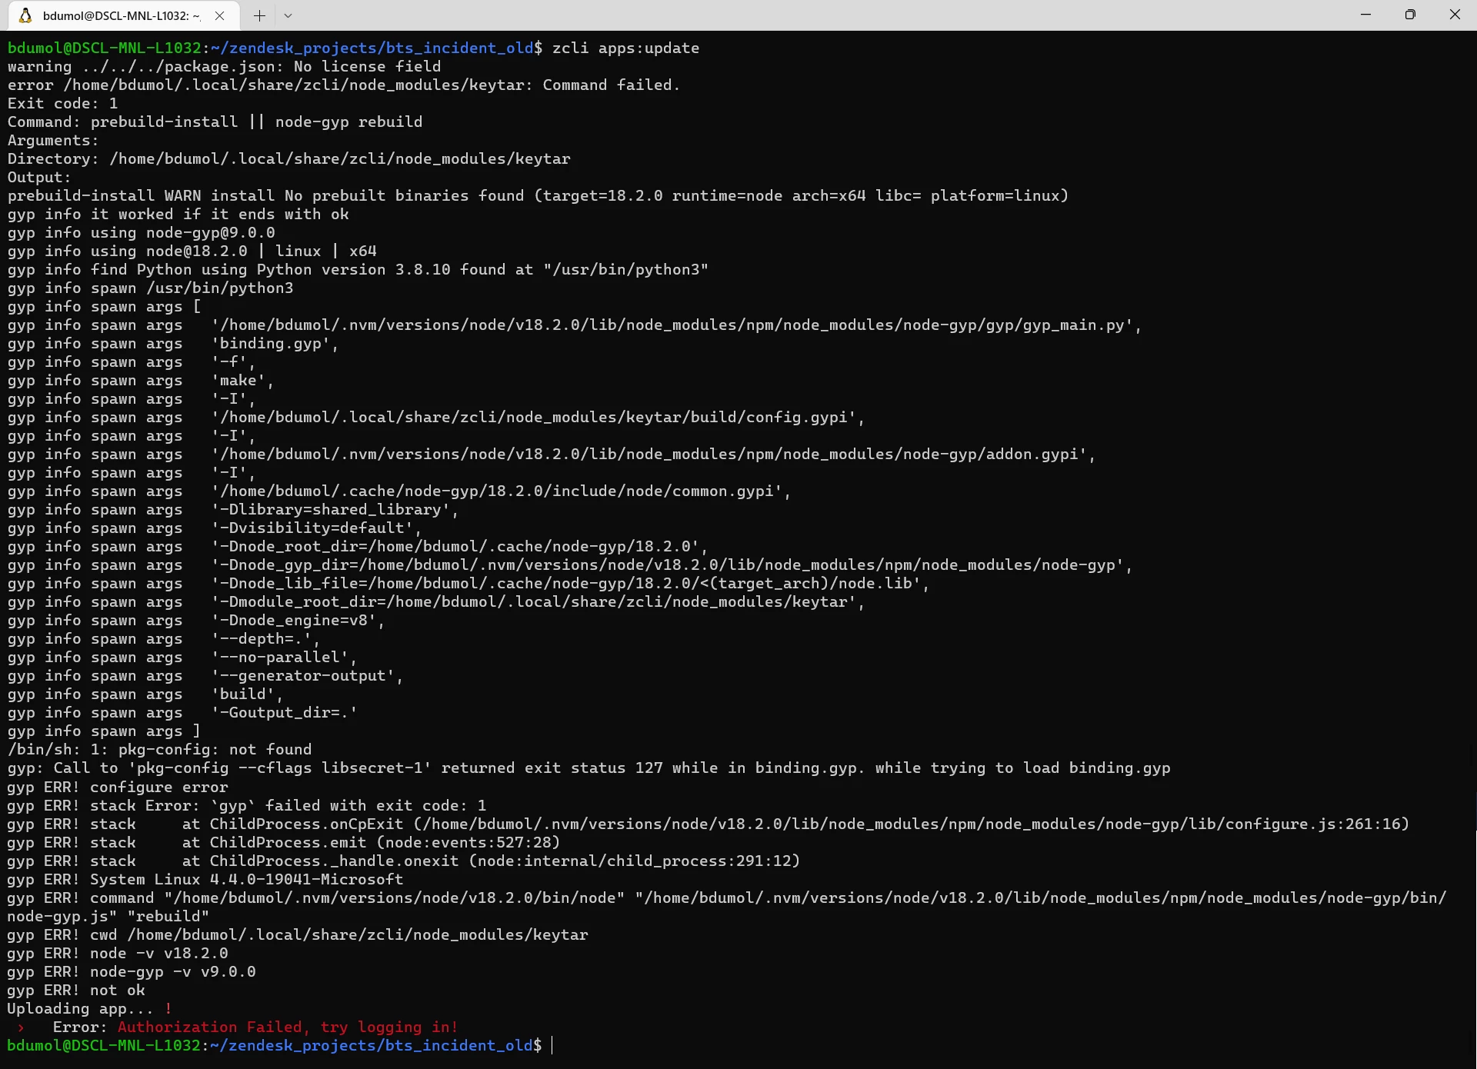
Task: Select the bdumol@DSCL-MNL-L1032 tab title
Action: click(121, 15)
